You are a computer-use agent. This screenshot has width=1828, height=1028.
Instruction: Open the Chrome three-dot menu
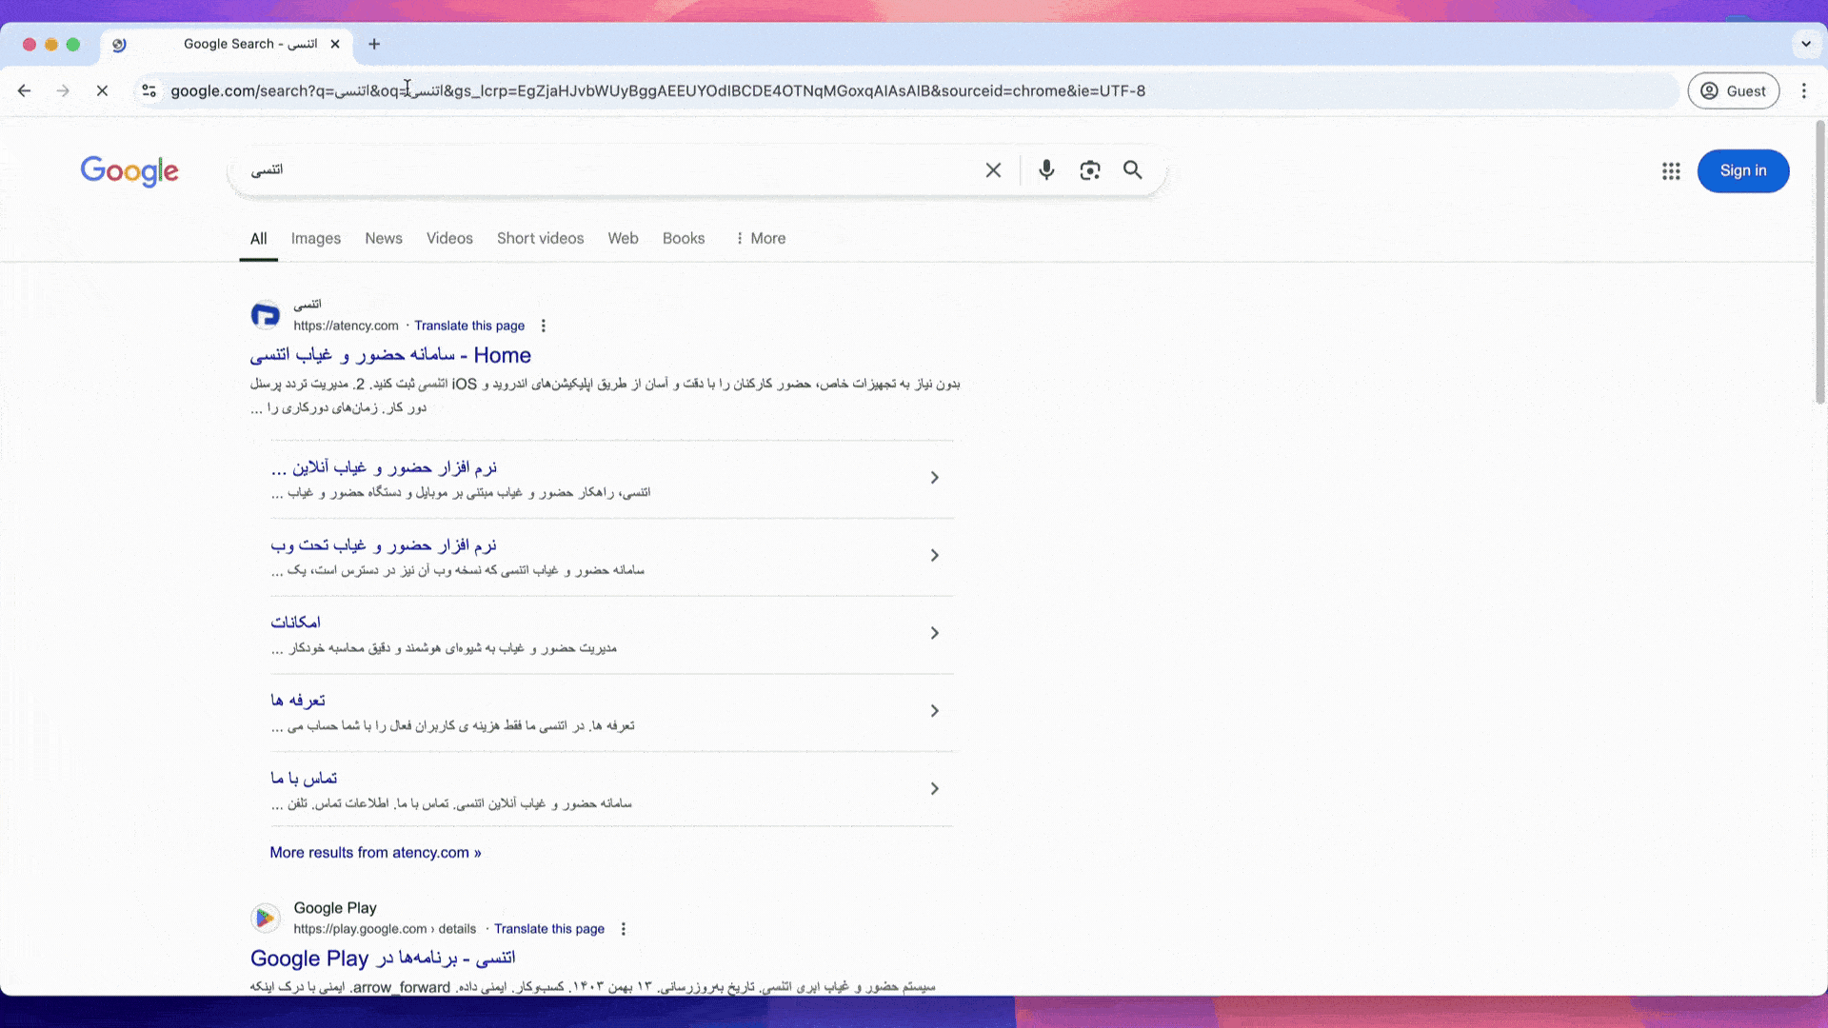point(1804,91)
